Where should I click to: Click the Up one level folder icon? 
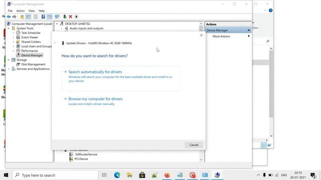22,16
